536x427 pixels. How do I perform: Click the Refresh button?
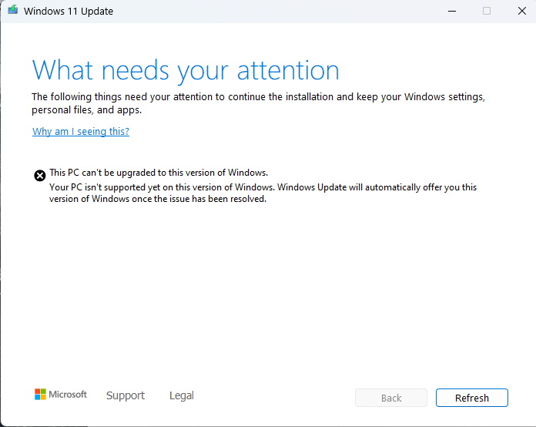(x=472, y=398)
